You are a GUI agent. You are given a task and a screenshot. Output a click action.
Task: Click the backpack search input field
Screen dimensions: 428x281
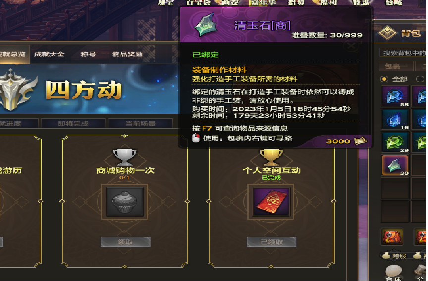(x=403, y=53)
